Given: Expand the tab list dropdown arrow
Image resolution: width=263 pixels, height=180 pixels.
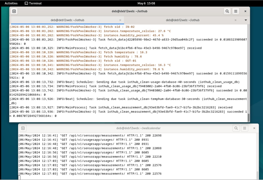Looking at the screenshot, I should (246, 20).
